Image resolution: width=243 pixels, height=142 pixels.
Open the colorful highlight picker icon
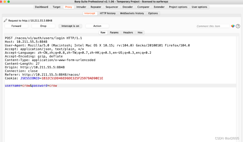pos(233,26)
